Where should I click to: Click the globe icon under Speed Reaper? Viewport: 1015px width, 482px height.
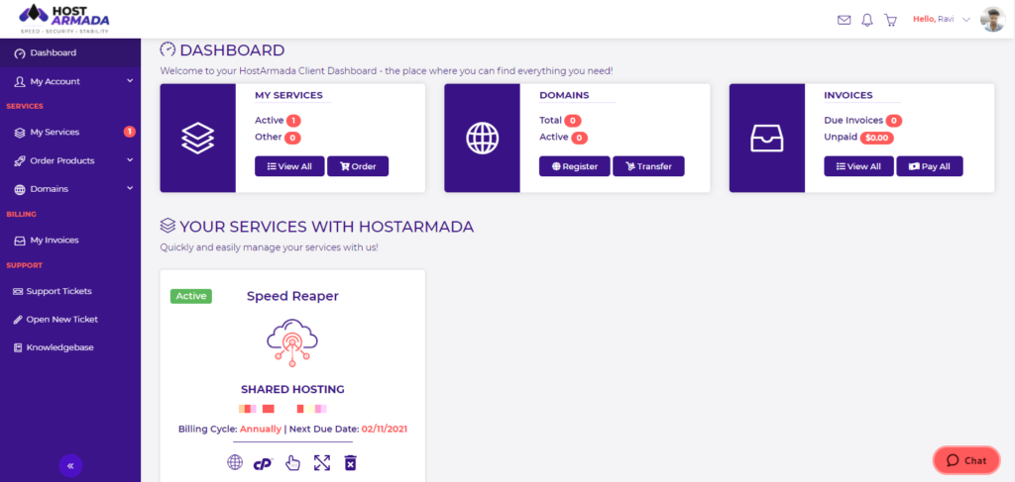point(234,462)
